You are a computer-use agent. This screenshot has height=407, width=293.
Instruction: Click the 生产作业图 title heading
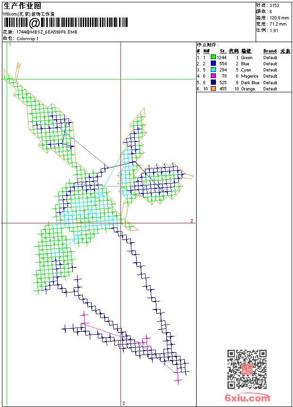pos(22,6)
